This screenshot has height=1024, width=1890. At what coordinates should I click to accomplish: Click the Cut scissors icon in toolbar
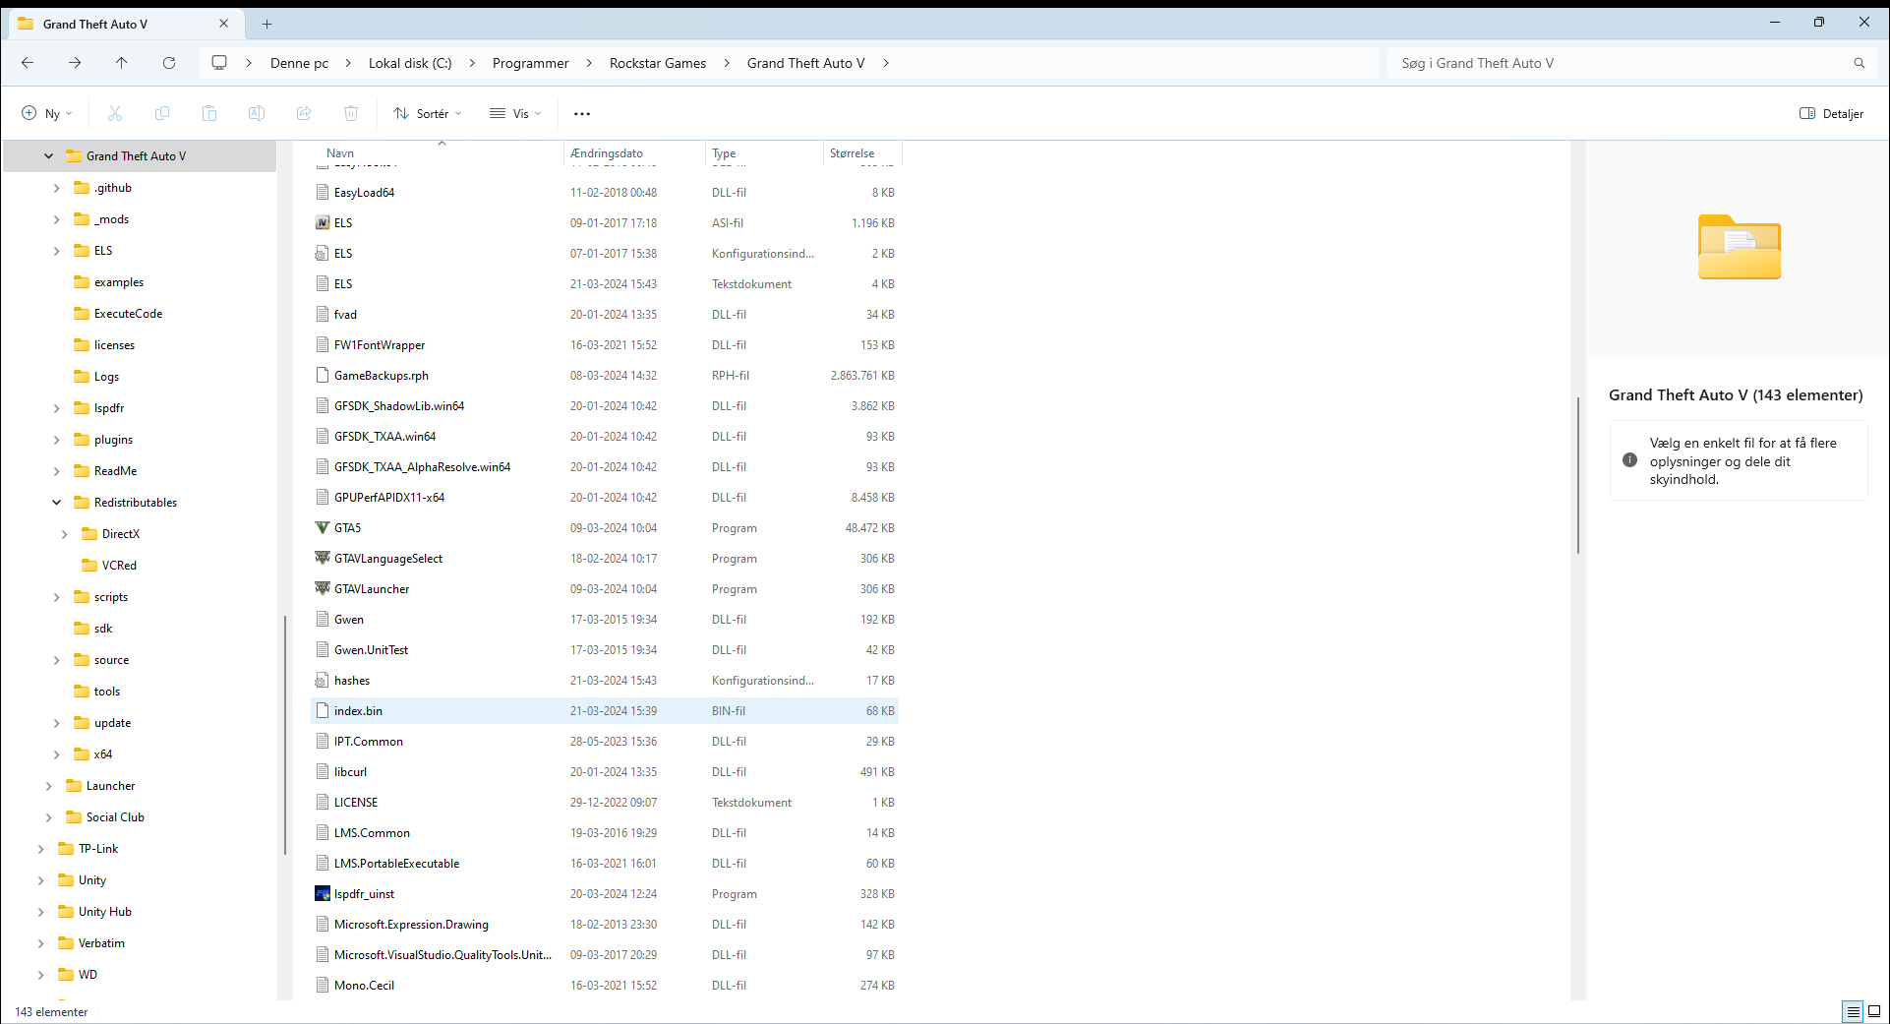coord(115,113)
